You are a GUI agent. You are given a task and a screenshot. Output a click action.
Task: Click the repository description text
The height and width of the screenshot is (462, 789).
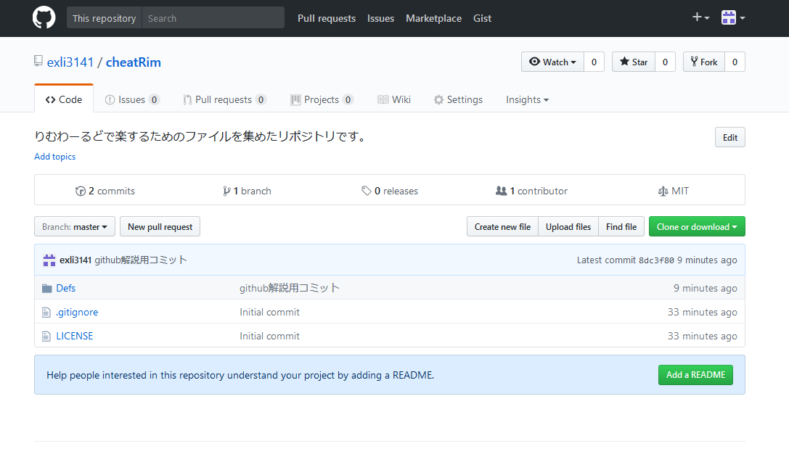pos(200,136)
